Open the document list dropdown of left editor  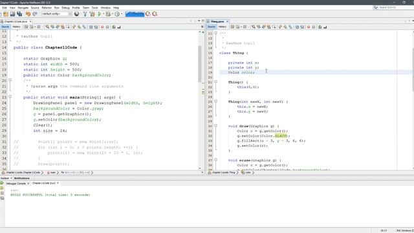pos(199,21)
